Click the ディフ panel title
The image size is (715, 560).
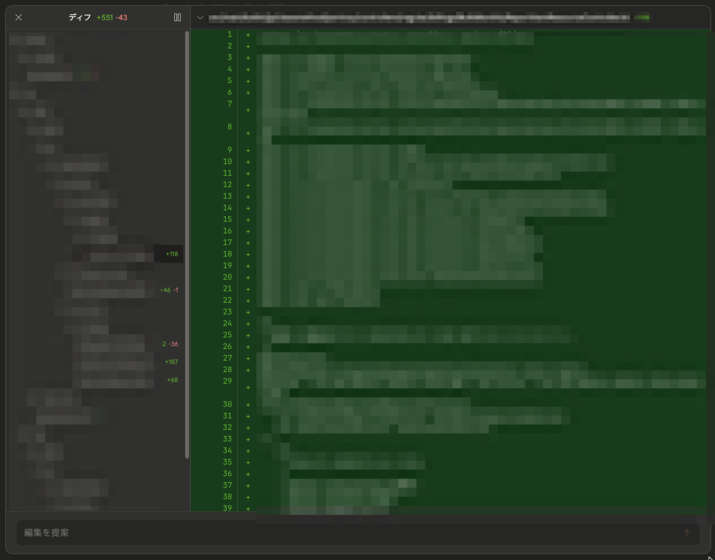(80, 17)
